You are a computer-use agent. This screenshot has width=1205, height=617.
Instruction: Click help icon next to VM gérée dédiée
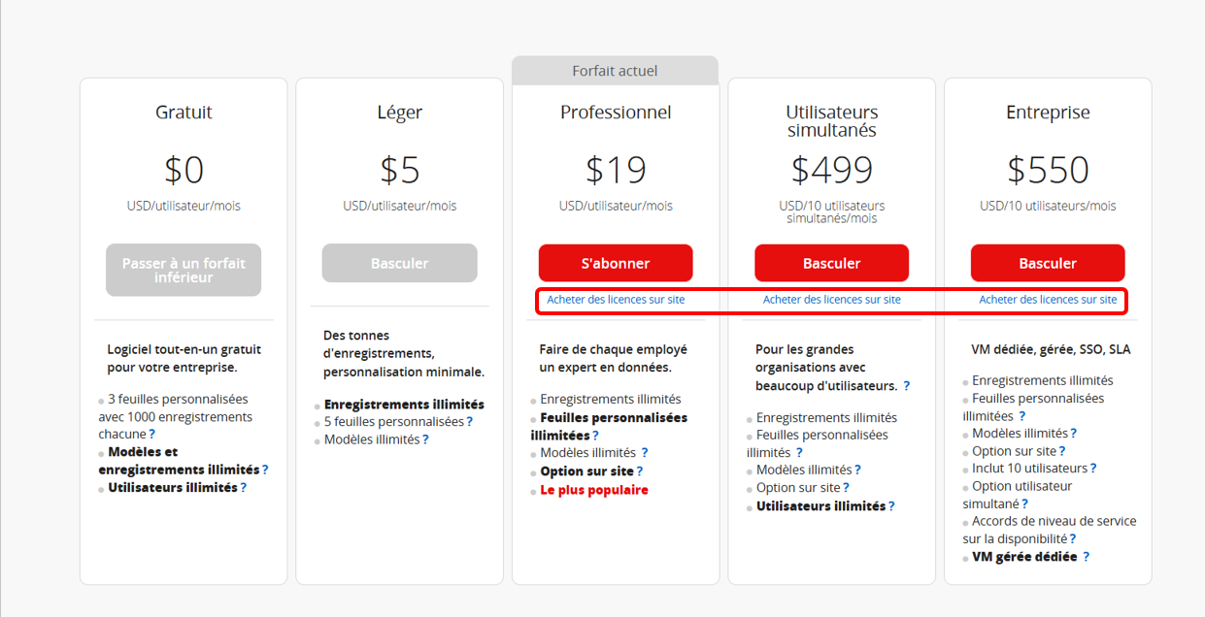tap(1087, 557)
